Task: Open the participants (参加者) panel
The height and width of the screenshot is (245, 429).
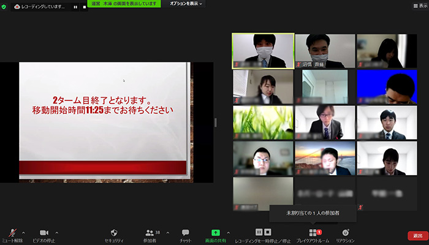Action: click(150, 233)
